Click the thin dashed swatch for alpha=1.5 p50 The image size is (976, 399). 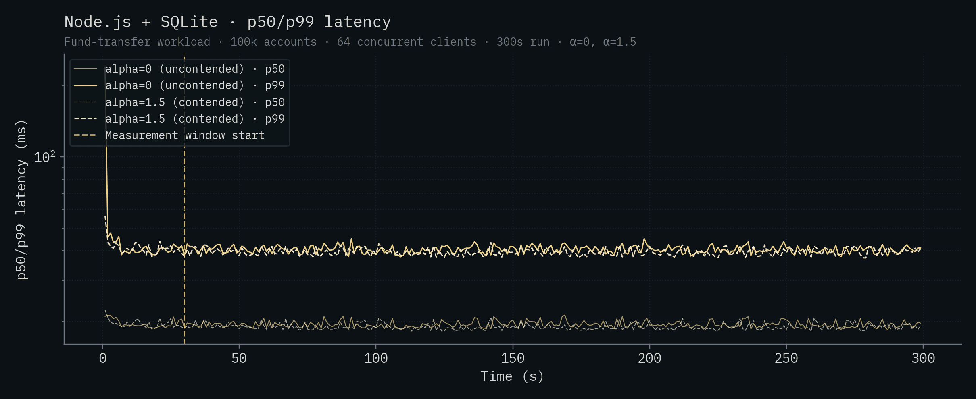pyautogui.click(x=86, y=102)
